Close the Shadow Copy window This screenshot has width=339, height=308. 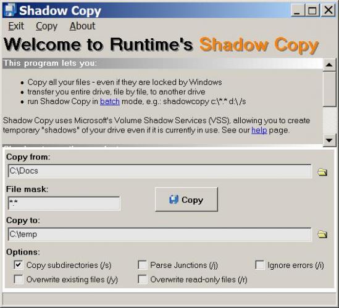point(328,10)
